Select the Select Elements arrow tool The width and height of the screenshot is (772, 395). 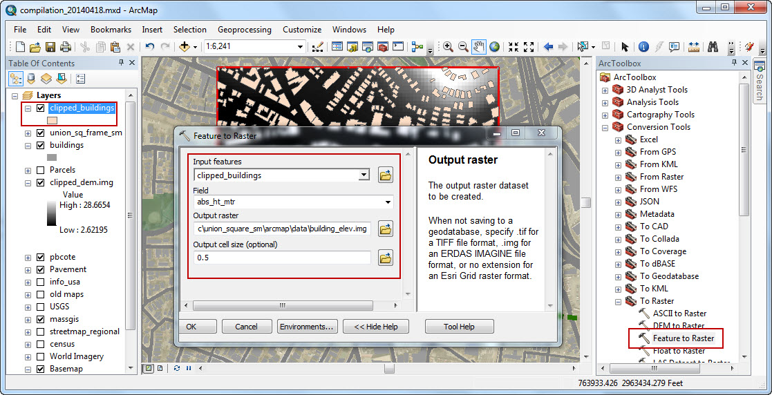(625, 47)
